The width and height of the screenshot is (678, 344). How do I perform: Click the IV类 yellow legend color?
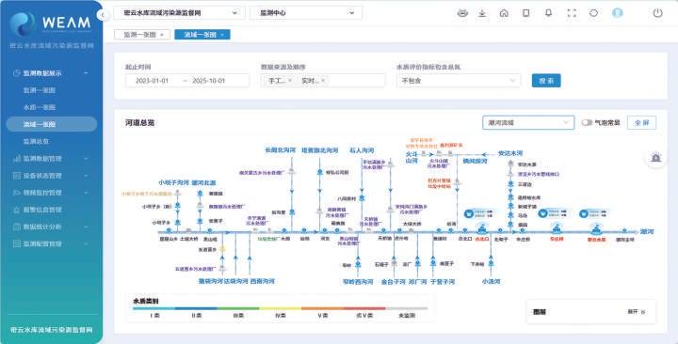click(281, 308)
